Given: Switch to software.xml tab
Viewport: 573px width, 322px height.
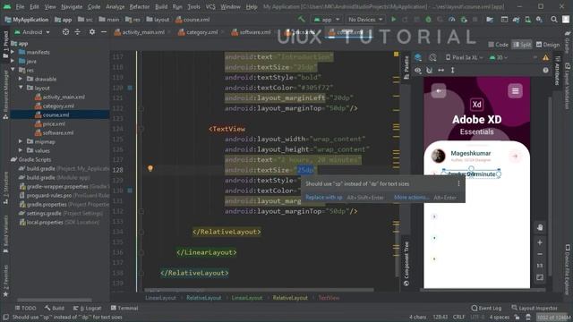Looking at the screenshot, I should 254,32.
